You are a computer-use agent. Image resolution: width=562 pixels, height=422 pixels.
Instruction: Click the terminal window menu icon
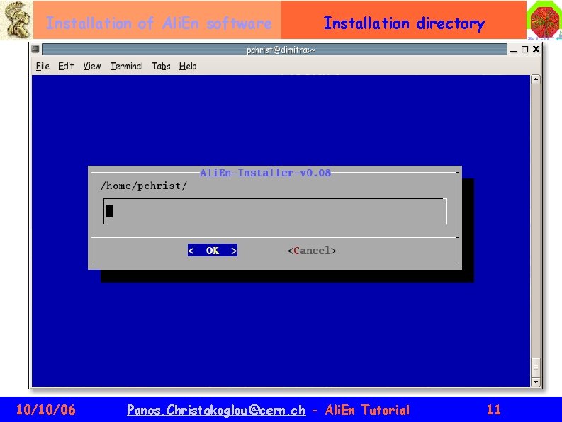[x=35, y=49]
